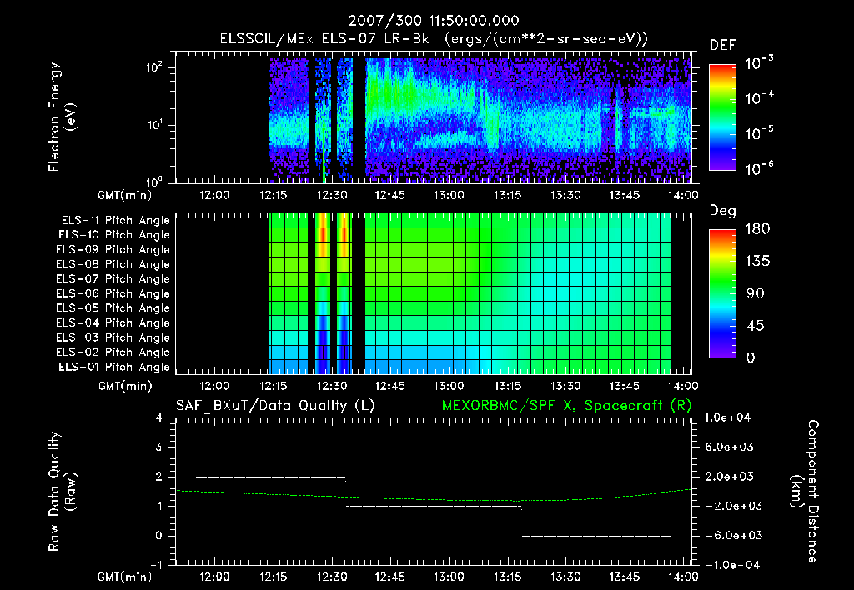Click 14:00 time tick under energy spectrogram

point(684,195)
